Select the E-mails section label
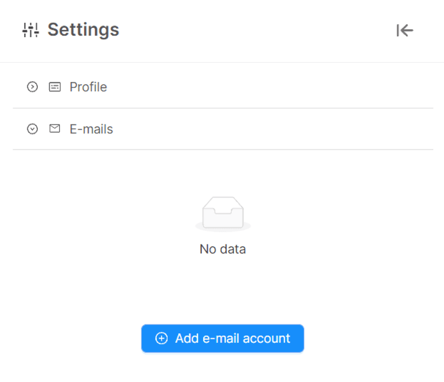This screenshot has height=382, width=444. click(x=91, y=129)
